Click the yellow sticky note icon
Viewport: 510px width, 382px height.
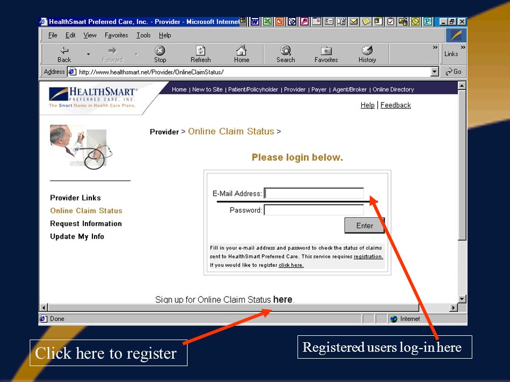(x=366, y=22)
